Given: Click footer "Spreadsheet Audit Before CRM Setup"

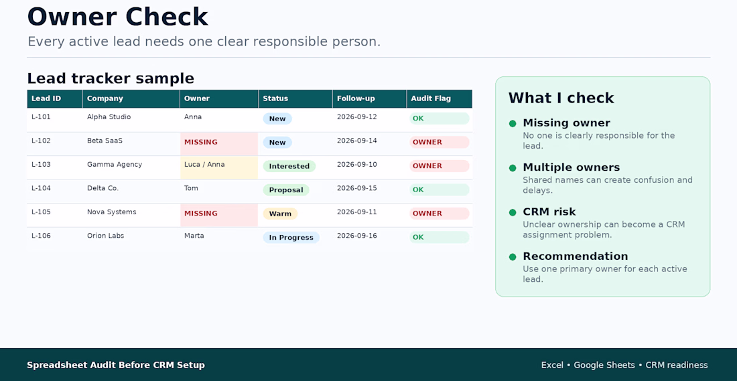Looking at the screenshot, I should [x=116, y=366].
